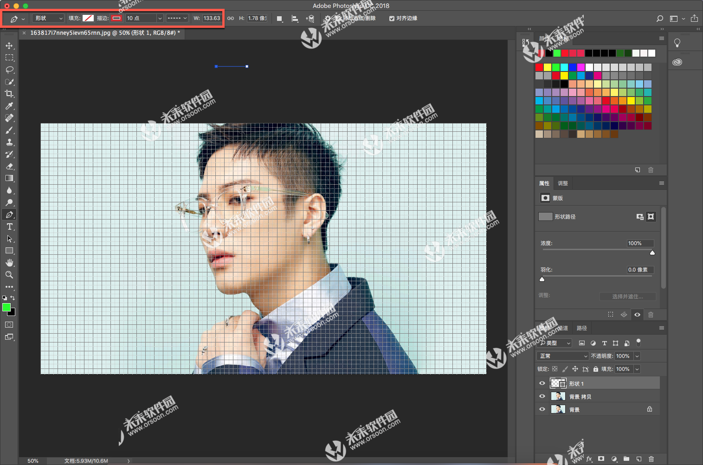Delete layer with Layers panel trash icon
The width and height of the screenshot is (703, 465).
651,459
